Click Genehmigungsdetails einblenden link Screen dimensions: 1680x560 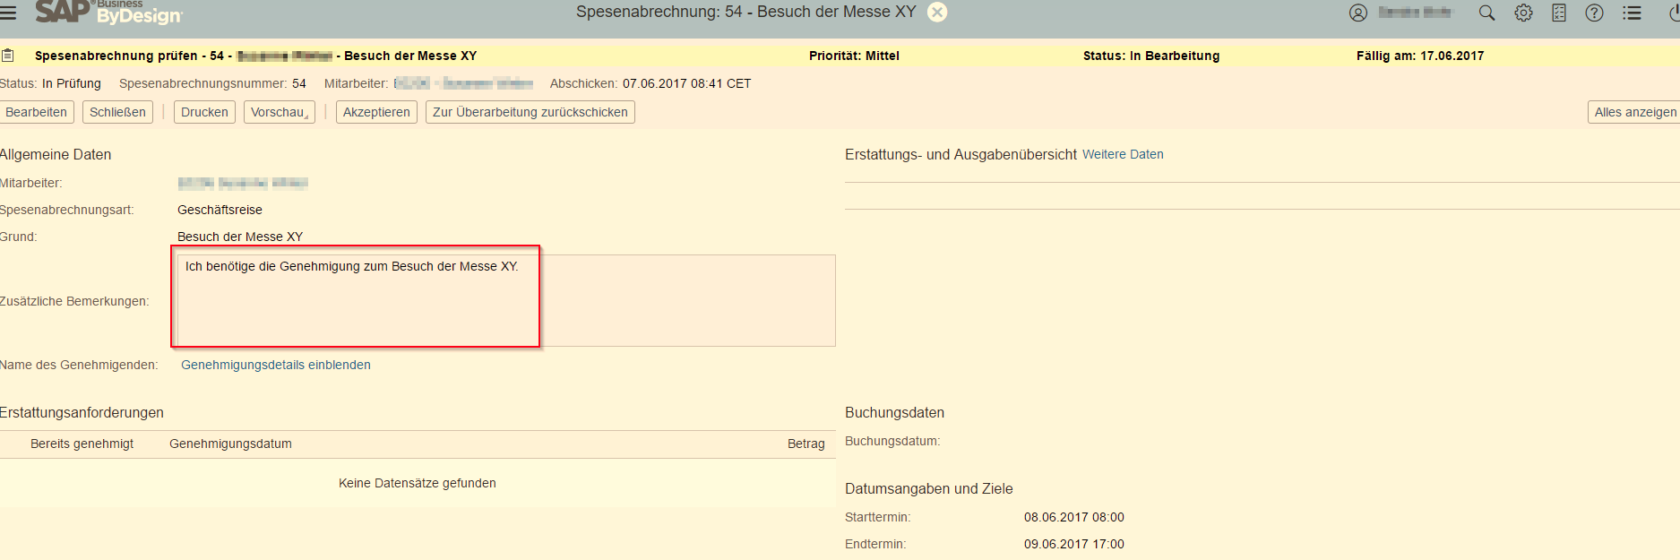(276, 365)
